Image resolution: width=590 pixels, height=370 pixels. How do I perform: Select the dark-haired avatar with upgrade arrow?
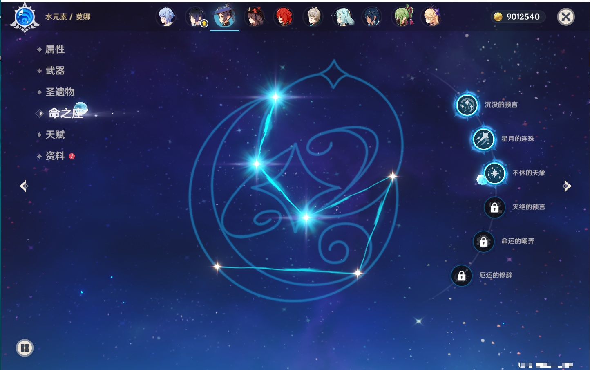pos(195,17)
